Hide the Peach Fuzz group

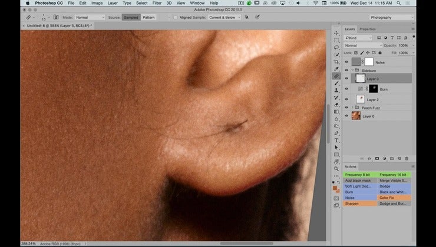pos(346,108)
